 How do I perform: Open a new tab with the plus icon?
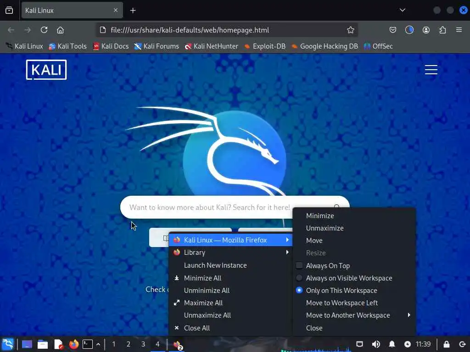pos(133,11)
